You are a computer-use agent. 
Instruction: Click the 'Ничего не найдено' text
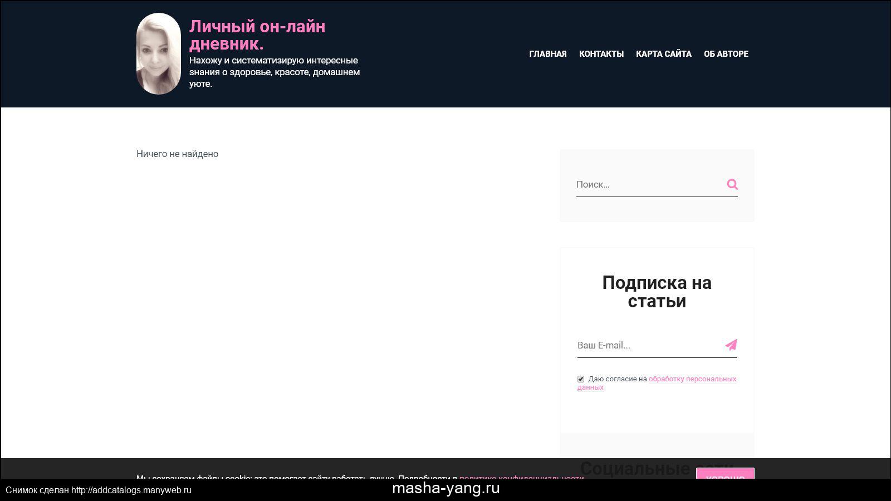click(177, 154)
